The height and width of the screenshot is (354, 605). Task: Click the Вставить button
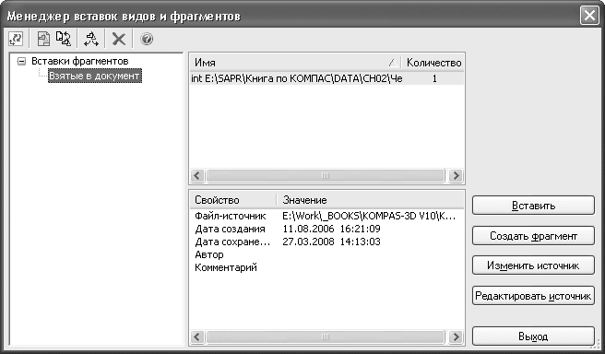[x=533, y=206]
